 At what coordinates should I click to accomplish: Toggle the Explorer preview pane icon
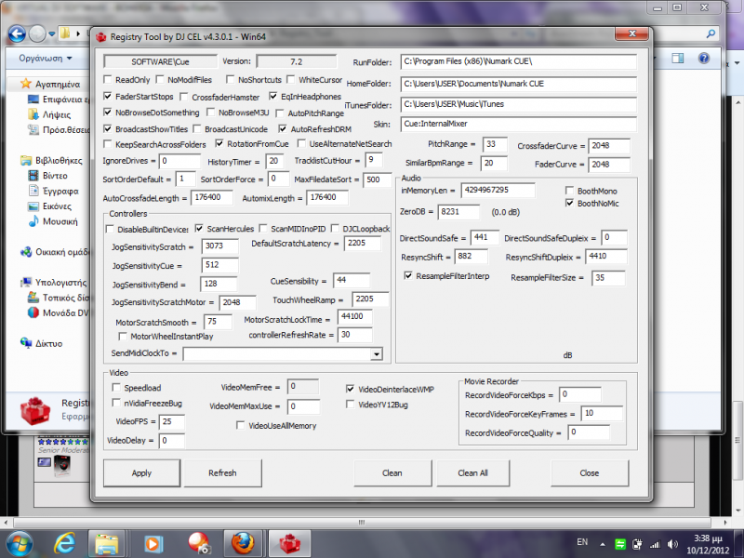point(678,58)
